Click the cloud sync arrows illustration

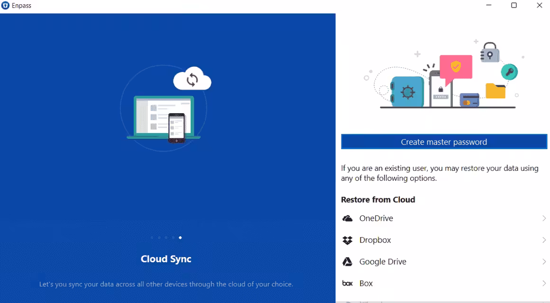click(x=192, y=80)
